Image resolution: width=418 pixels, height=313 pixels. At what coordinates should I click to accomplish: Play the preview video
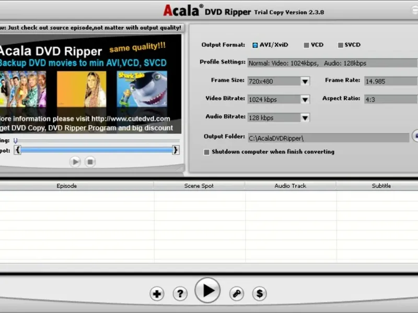(75, 162)
